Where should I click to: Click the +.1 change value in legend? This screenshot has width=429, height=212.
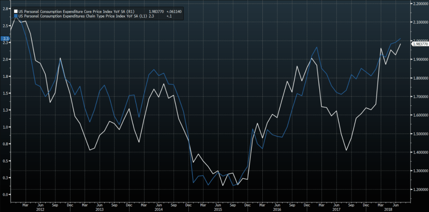coord(168,16)
